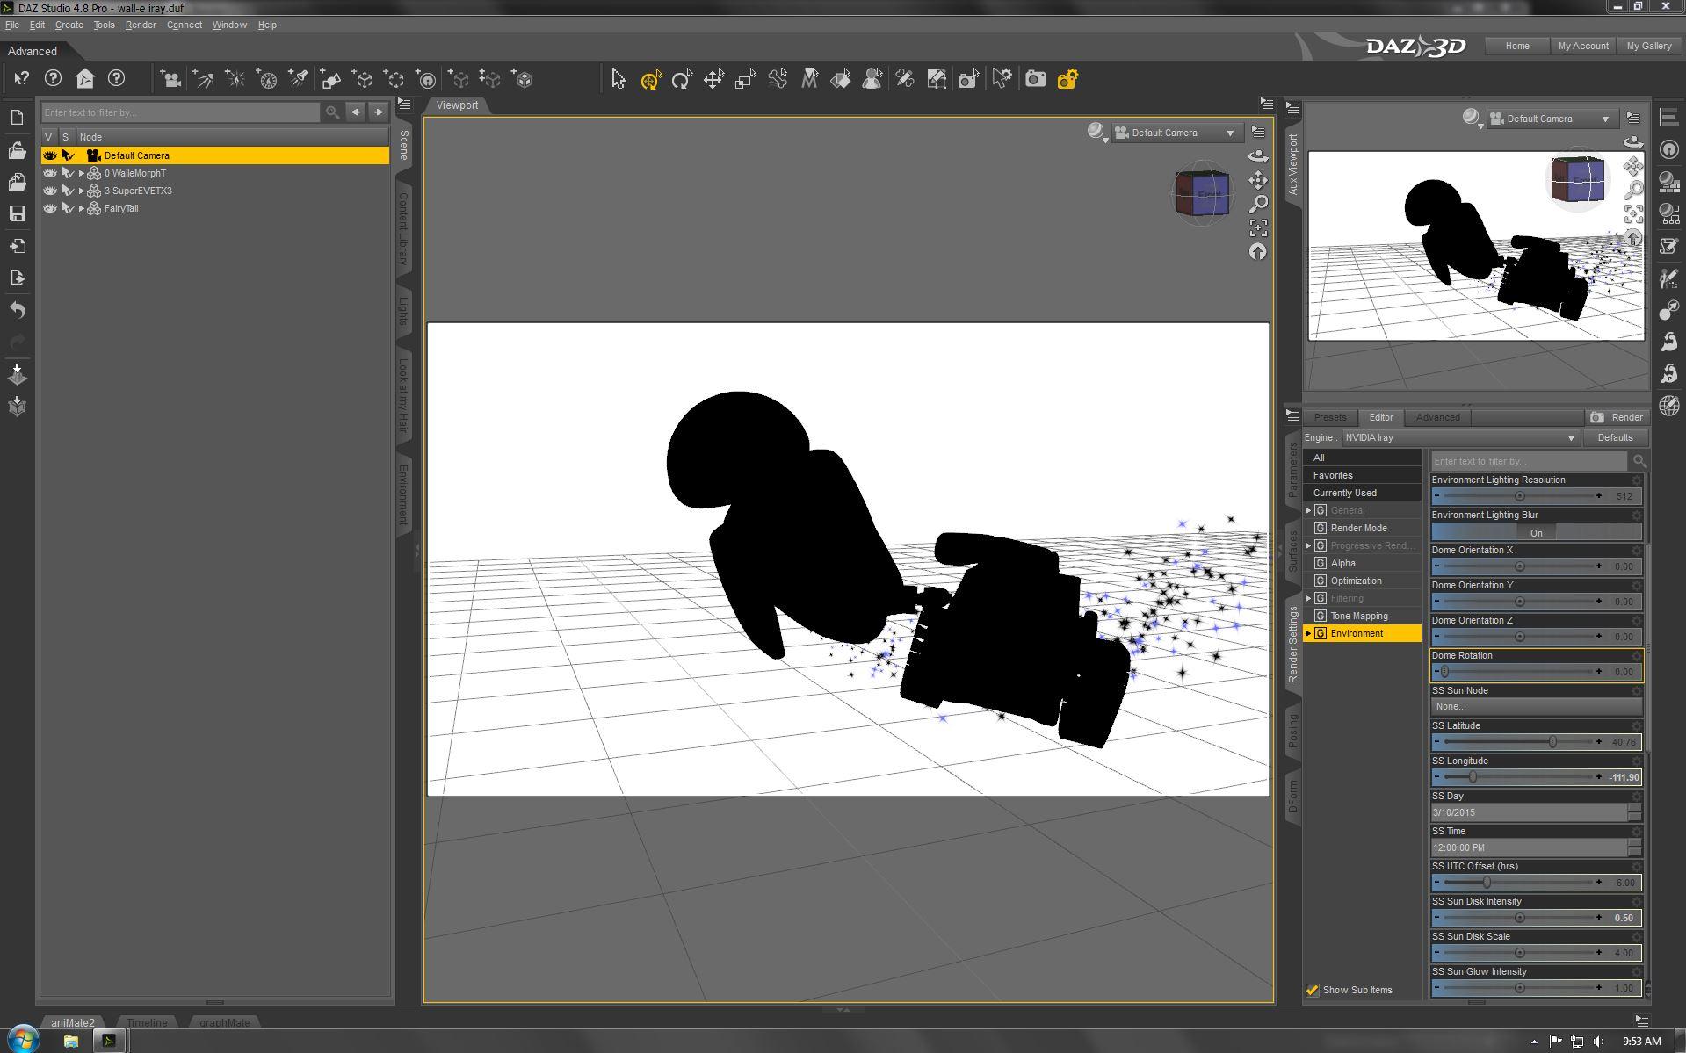Viewport: 1686px width, 1053px height.
Task: Activate the Universal tool in the toolbar
Action: 650,80
